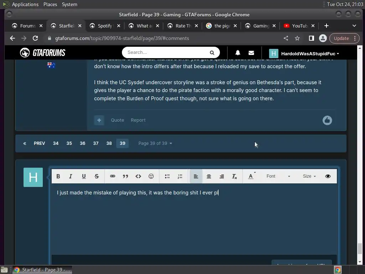Click the notifications bell icon
Viewport: 365px width, 274px height.
(238, 53)
